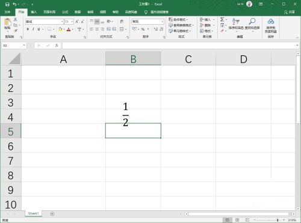Toggle middle vertical alignment
This screenshot has width=301, height=223.
coord(97,21)
